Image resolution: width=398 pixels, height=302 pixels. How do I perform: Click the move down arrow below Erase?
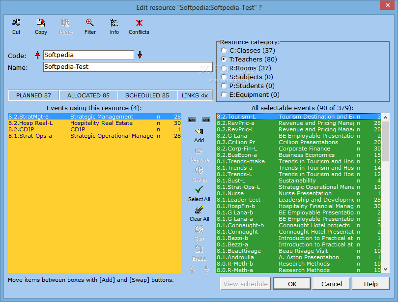(206, 270)
